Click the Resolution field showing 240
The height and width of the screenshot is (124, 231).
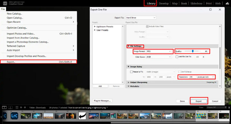[x=192, y=77]
